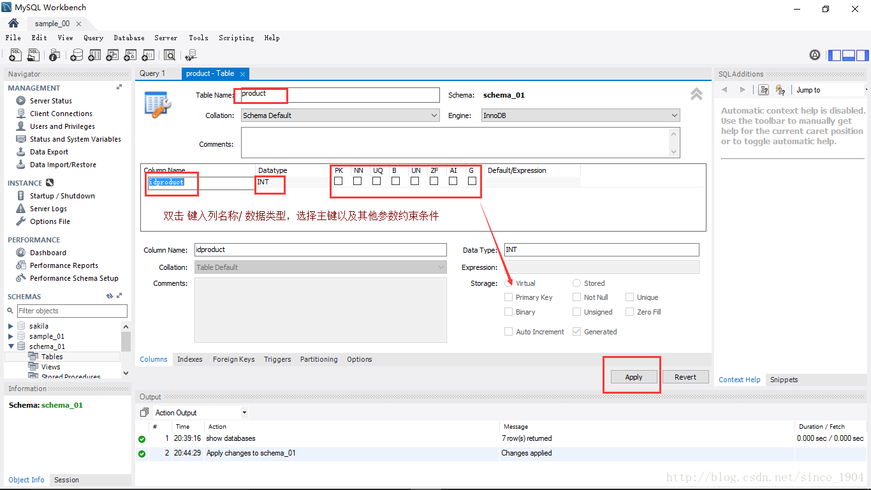Click Server Status icon in Navigator
Screen dimensions: 871x490
[21, 101]
